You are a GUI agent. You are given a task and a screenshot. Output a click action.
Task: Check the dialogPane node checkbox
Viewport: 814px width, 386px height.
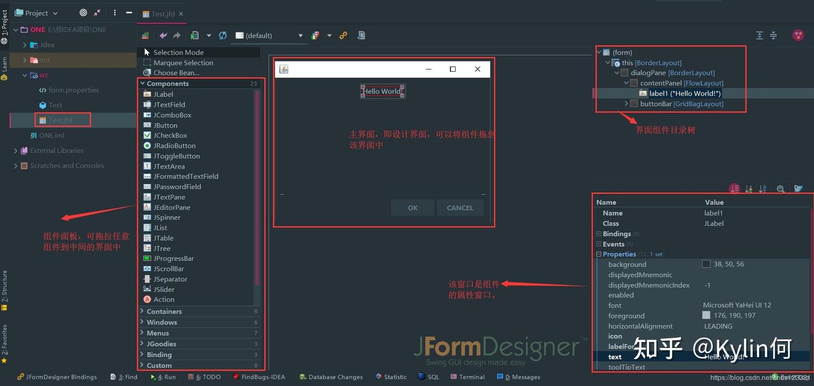pos(624,72)
